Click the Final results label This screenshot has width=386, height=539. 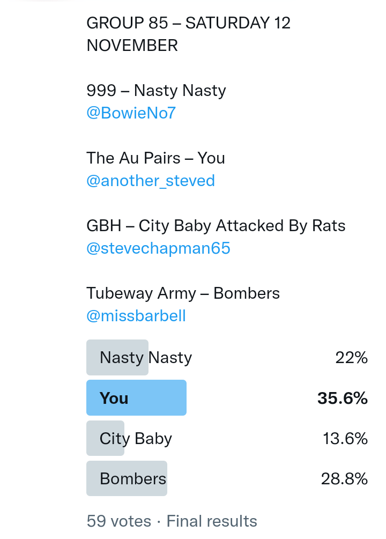(x=212, y=521)
